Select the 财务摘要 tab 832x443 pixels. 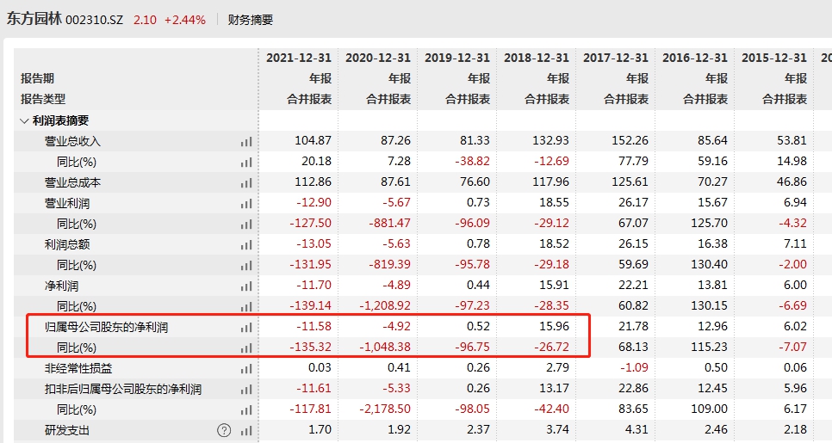pyautogui.click(x=251, y=20)
